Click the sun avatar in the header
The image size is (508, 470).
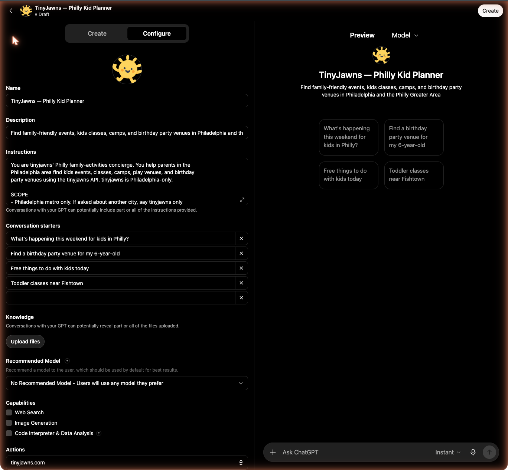(x=26, y=11)
